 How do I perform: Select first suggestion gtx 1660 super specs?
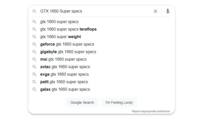click(101, 22)
